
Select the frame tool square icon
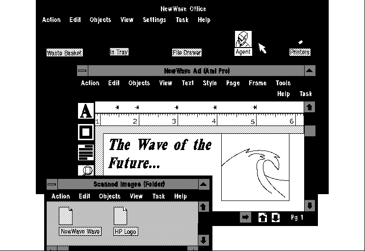[86, 131]
